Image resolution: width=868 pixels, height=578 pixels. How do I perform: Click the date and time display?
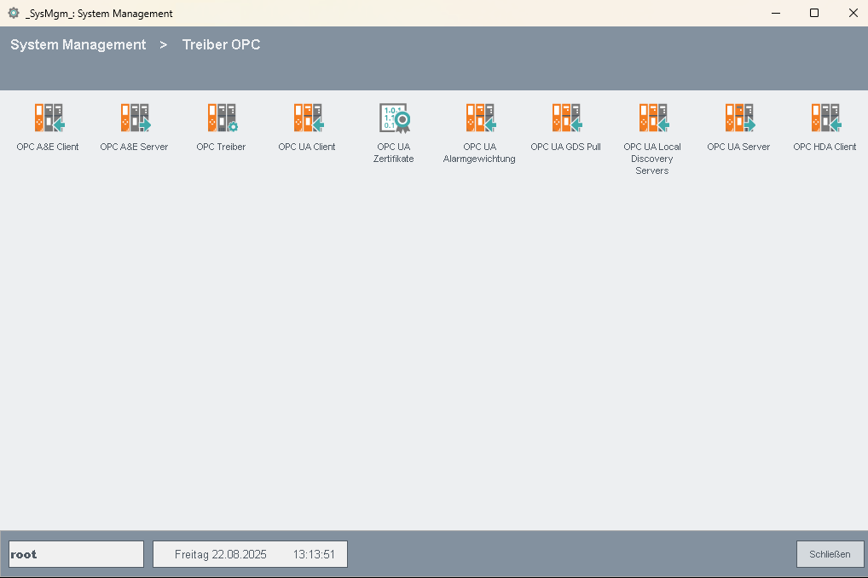[250, 554]
